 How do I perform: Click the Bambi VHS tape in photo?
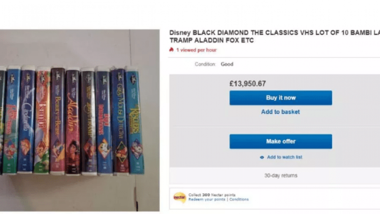[42, 121]
